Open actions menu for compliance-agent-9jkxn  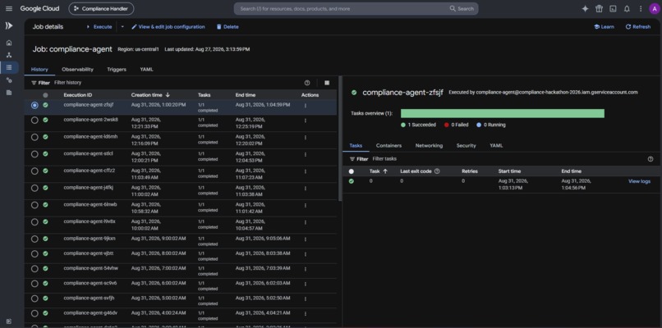pos(306,239)
